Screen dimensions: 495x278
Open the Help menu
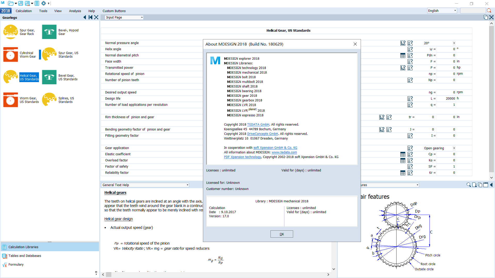tap(92, 11)
